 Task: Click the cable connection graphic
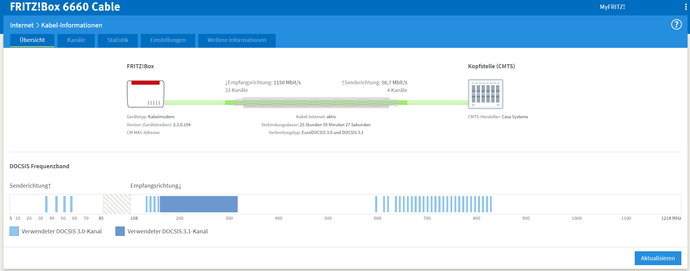[x=316, y=102]
